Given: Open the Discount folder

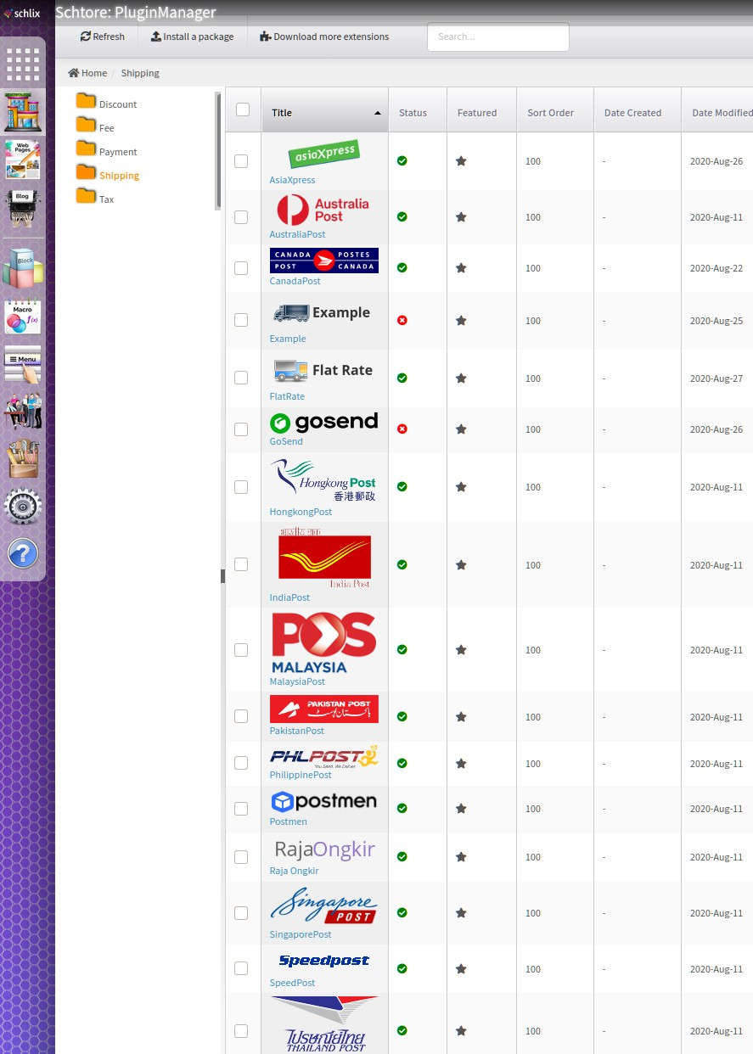Looking at the screenshot, I should click(x=106, y=103).
